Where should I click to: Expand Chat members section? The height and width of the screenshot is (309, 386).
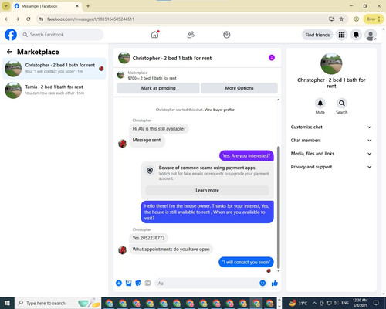(x=331, y=141)
